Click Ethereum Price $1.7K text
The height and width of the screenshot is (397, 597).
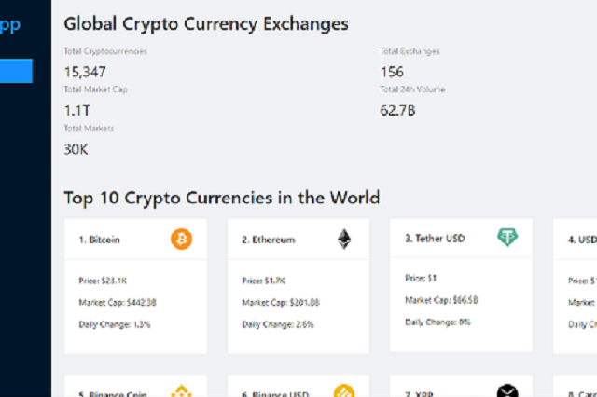pos(264,281)
